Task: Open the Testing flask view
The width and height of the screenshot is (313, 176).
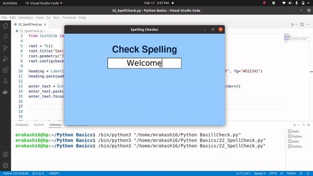Action: point(5,81)
